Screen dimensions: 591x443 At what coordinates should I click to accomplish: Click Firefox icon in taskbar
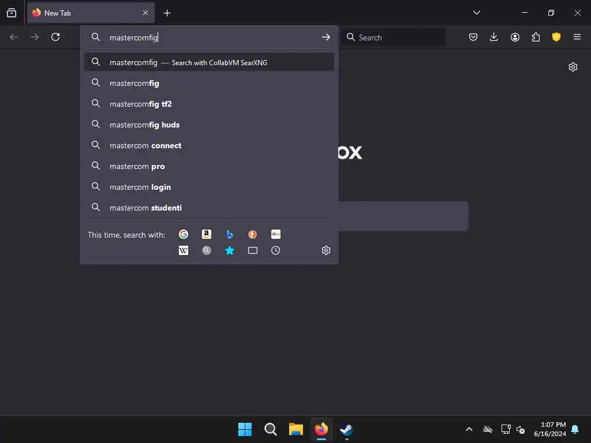tap(321, 429)
